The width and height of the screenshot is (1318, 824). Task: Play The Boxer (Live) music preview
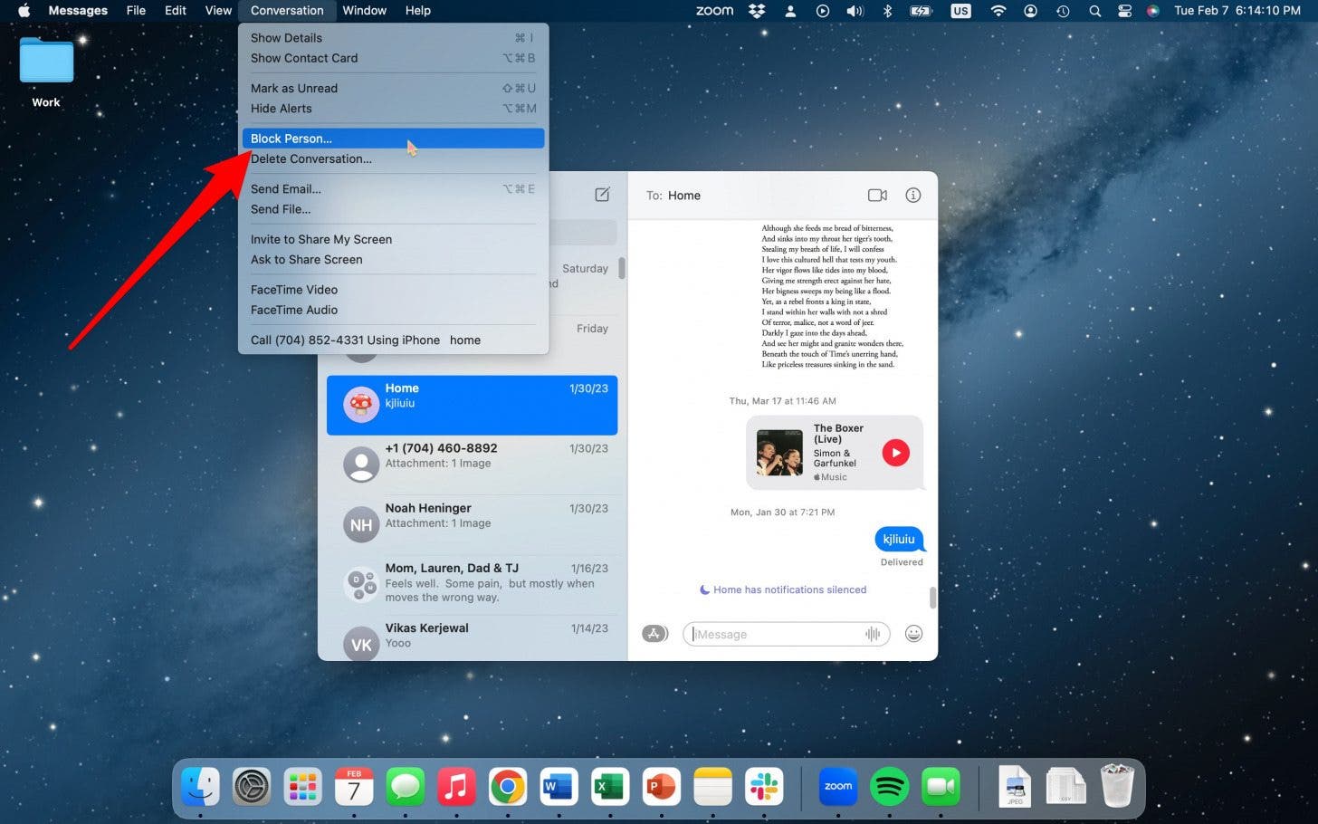895,452
